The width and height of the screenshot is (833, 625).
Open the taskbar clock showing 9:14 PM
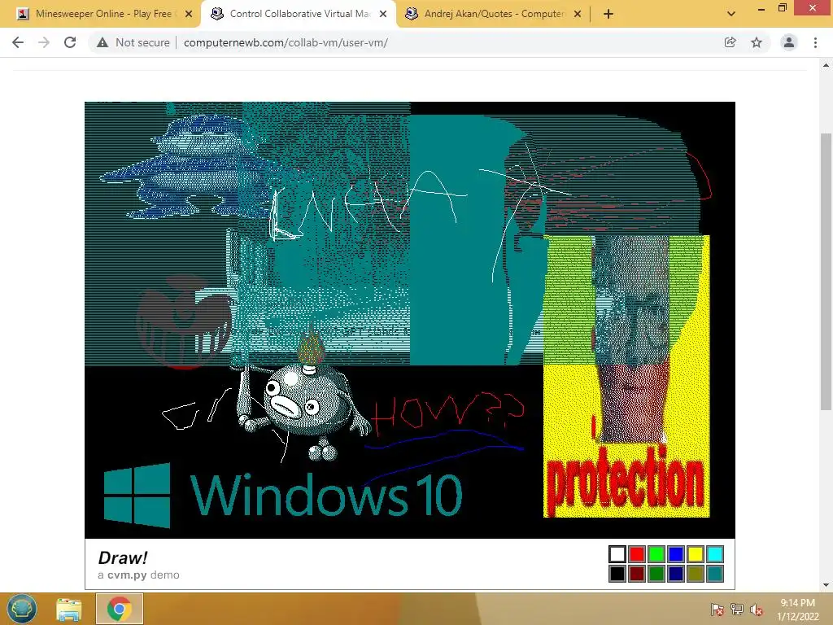click(797, 609)
